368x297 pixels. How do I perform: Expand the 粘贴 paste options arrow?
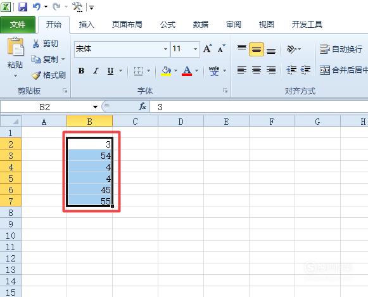[15, 76]
